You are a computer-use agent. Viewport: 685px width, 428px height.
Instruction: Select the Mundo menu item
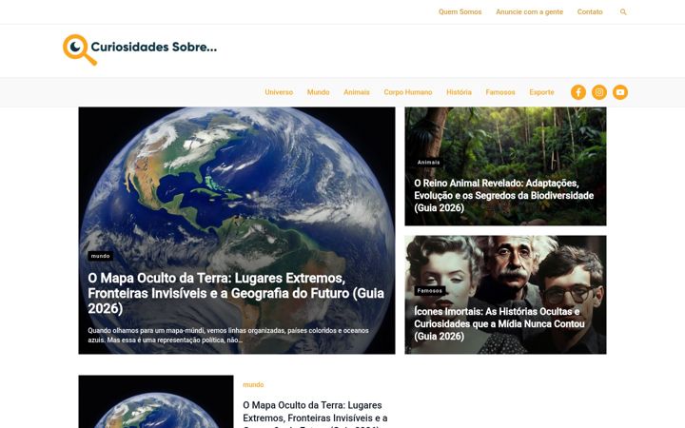click(x=318, y=92)
